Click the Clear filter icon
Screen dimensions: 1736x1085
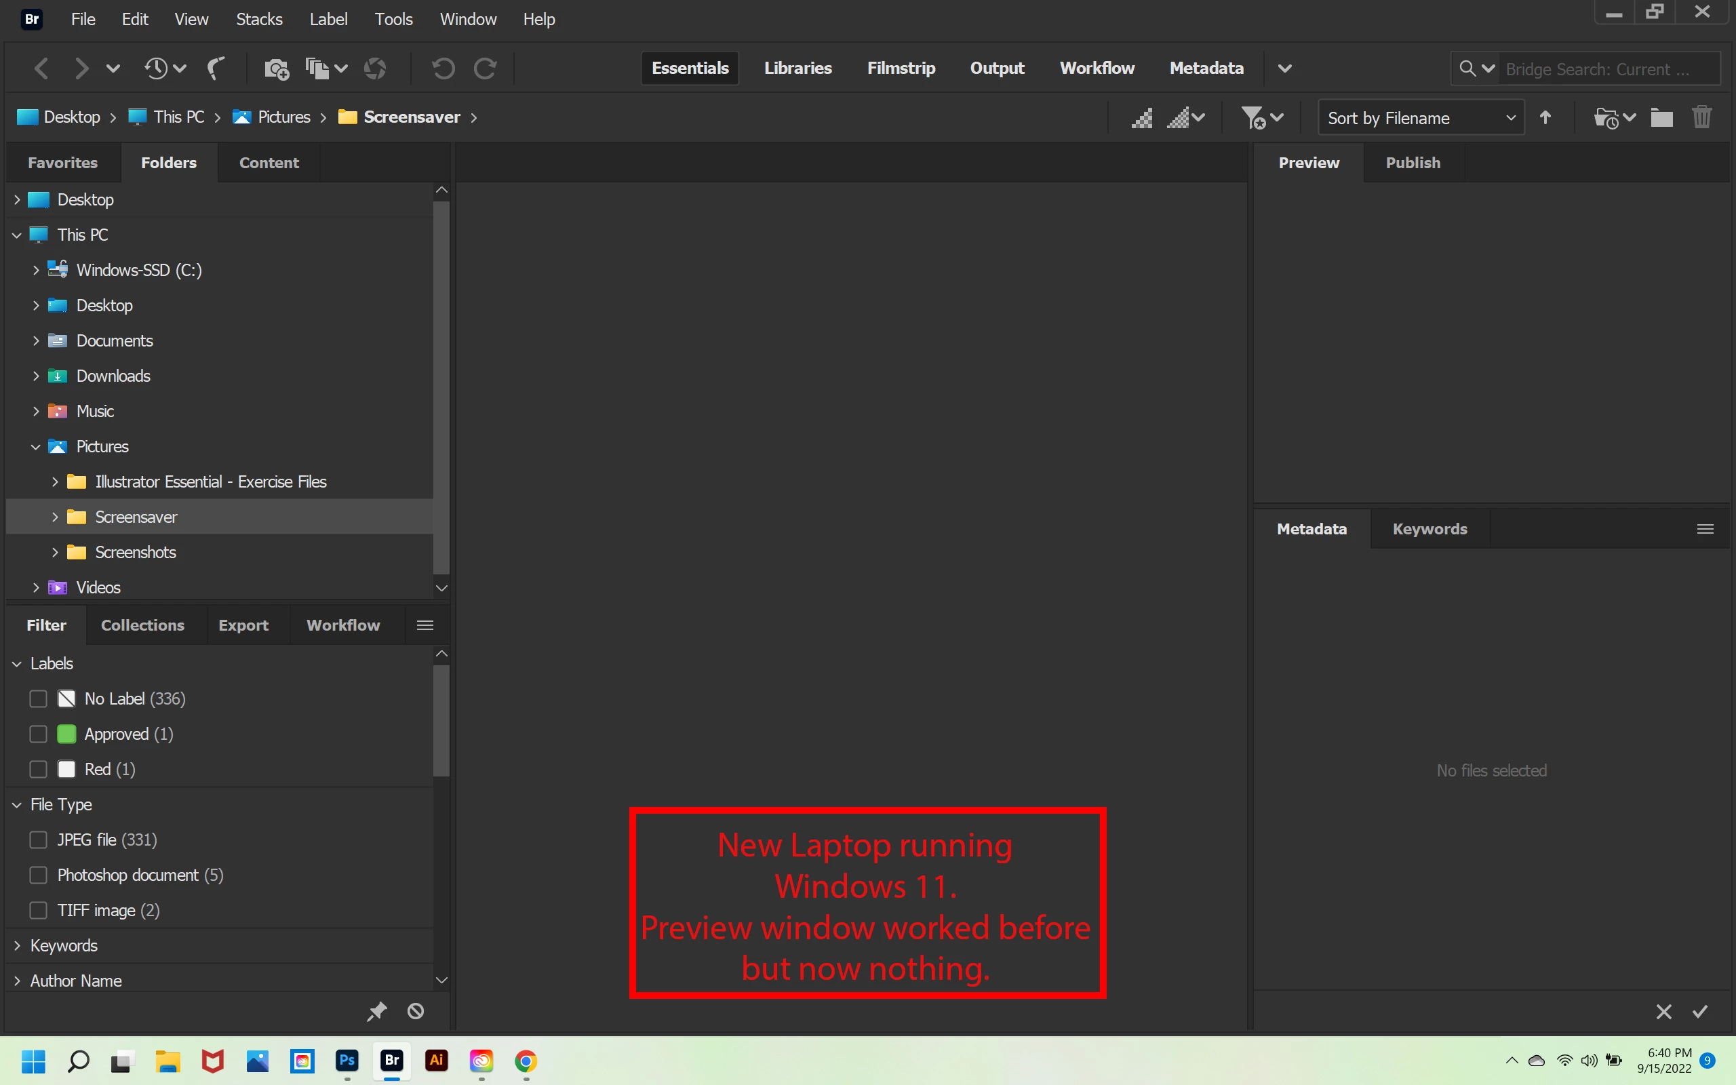click(415, 1011)
